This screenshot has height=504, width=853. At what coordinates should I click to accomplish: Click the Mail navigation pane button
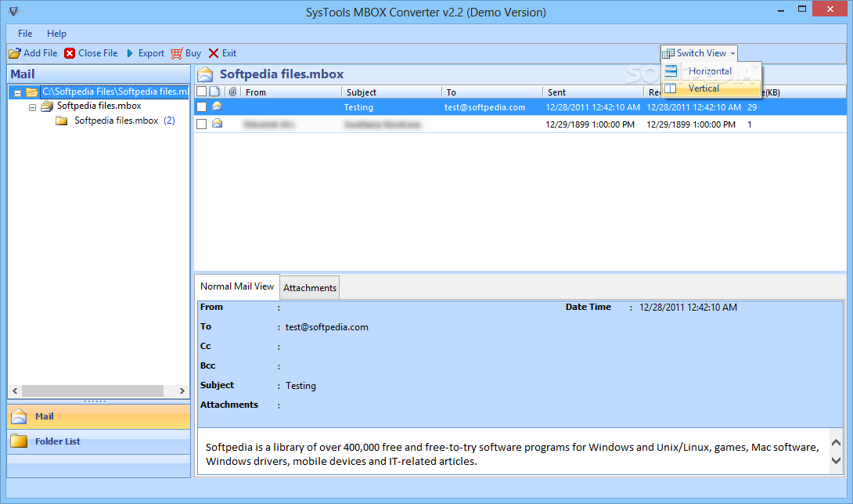[x=99, y=416]
